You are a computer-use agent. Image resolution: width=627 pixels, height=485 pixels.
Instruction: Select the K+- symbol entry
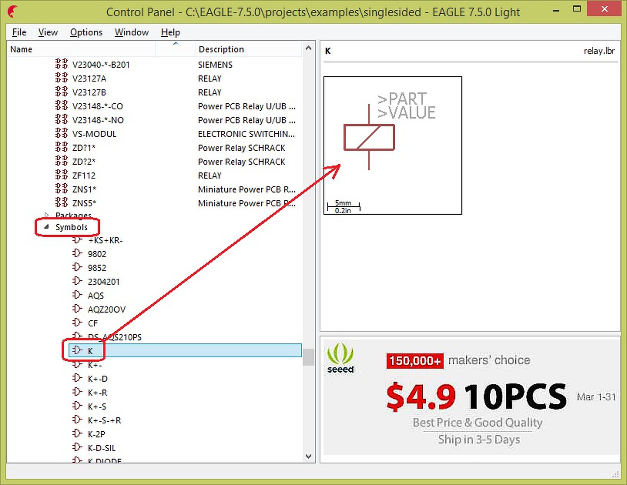[x=95, y=365]
